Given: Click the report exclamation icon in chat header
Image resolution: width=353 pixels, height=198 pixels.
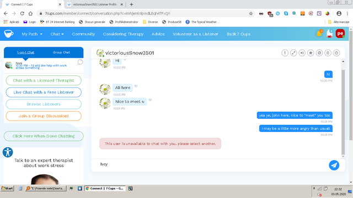Looking at the screenshot, I should tap(285, 53).
